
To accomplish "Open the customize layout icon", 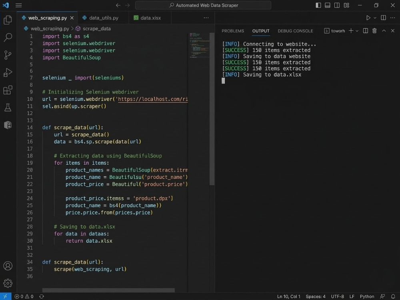I will (346, 5).
